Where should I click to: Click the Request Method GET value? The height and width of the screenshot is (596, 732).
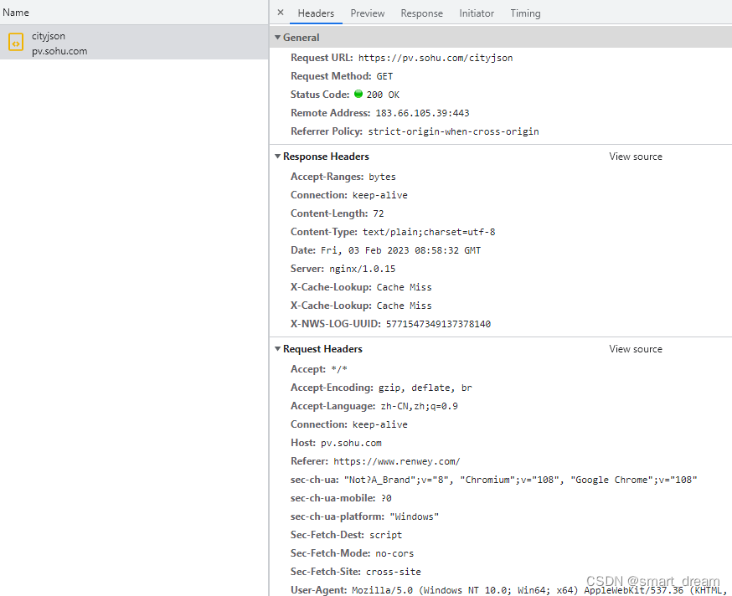(384, 76)
